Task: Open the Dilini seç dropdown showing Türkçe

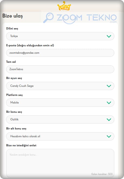Action: click(x=60, y=36)
